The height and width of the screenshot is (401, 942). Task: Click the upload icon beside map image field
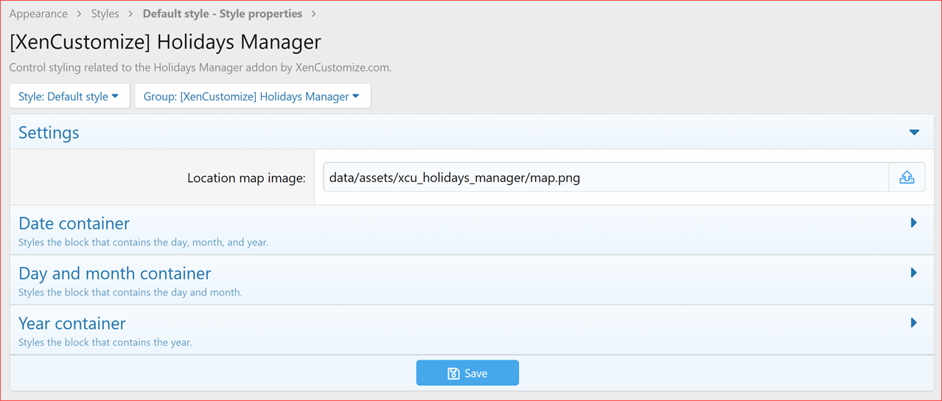click(x=907, y=178)
